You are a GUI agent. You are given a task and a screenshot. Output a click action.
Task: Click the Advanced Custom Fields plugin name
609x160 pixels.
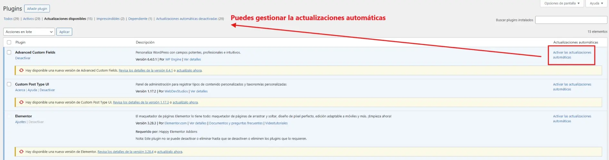pyautogui.click(x=35, y=52)
